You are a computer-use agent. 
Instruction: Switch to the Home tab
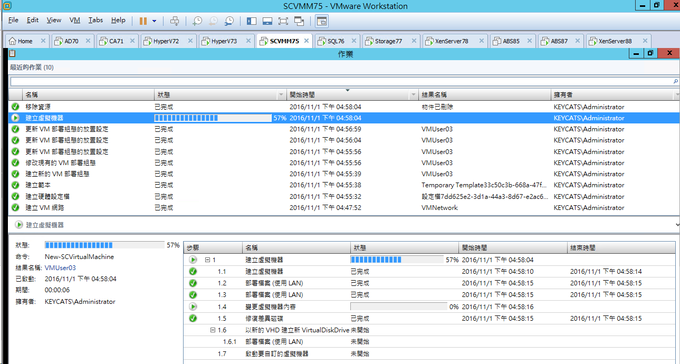click(27, 41)
